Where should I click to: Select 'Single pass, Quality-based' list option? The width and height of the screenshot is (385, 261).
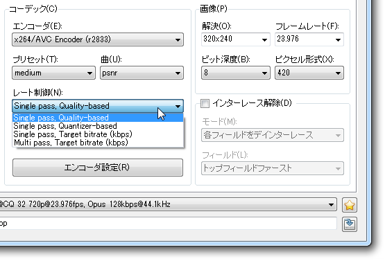(98, 118)
